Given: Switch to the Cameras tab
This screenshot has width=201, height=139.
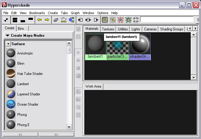Looking at the screenshot, I should [150, 29].
